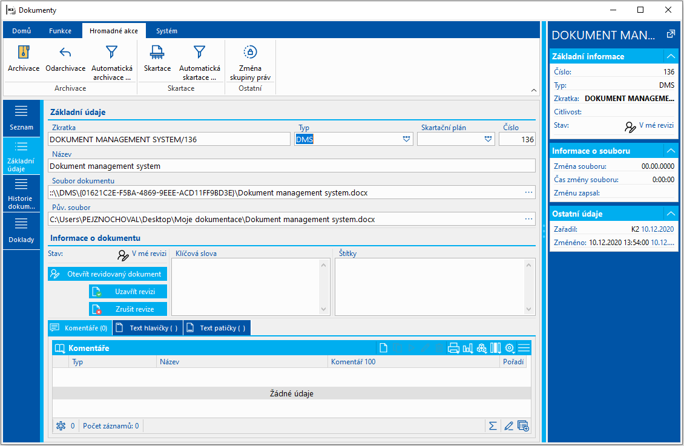Switch to the Systém ribbon tab
684x446 pixels.
coord(166,31)
